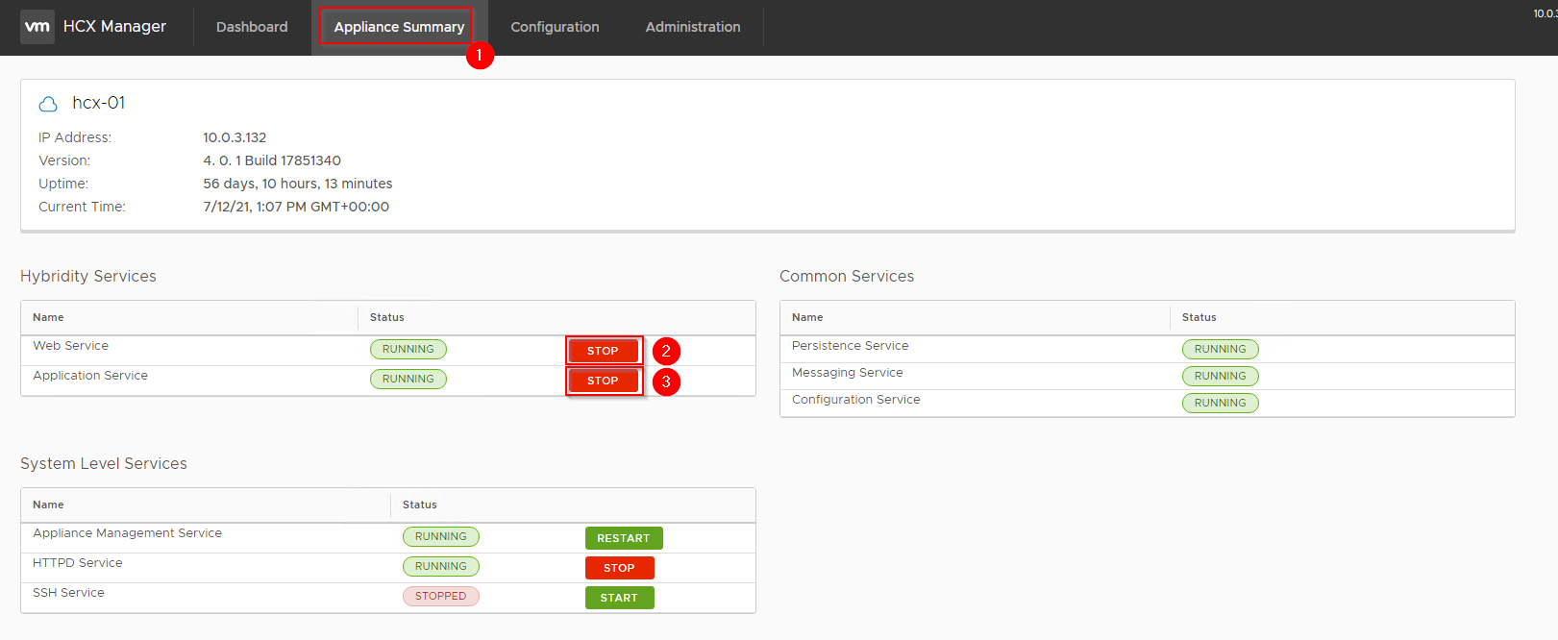Click the System Level Services Name header
Viewport: 1558px width, 640px height.
coord(48,505)
